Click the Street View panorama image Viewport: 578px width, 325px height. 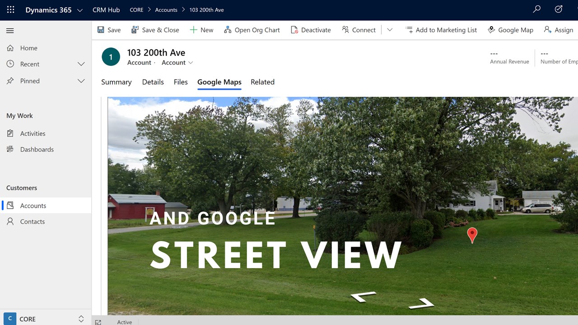pos(343,206)
